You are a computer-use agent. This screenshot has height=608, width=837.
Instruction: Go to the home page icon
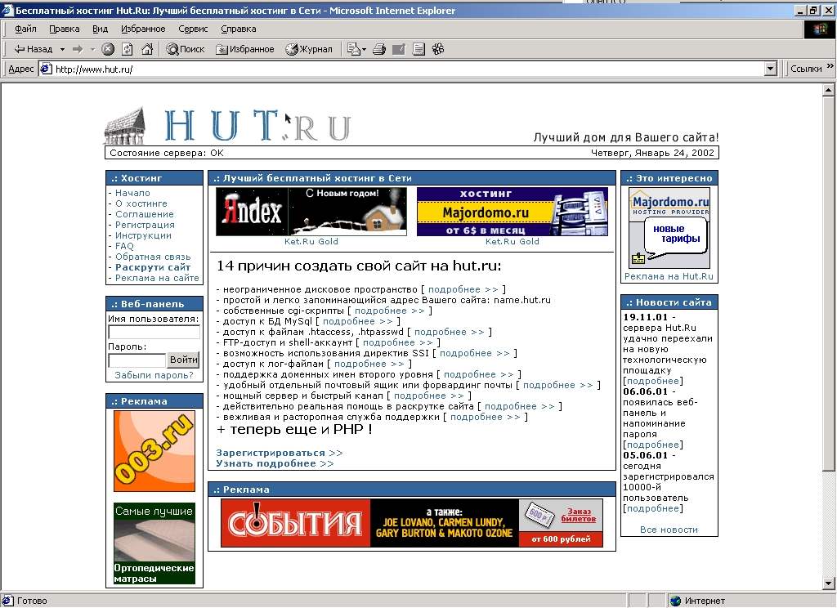tap(147, 49)
